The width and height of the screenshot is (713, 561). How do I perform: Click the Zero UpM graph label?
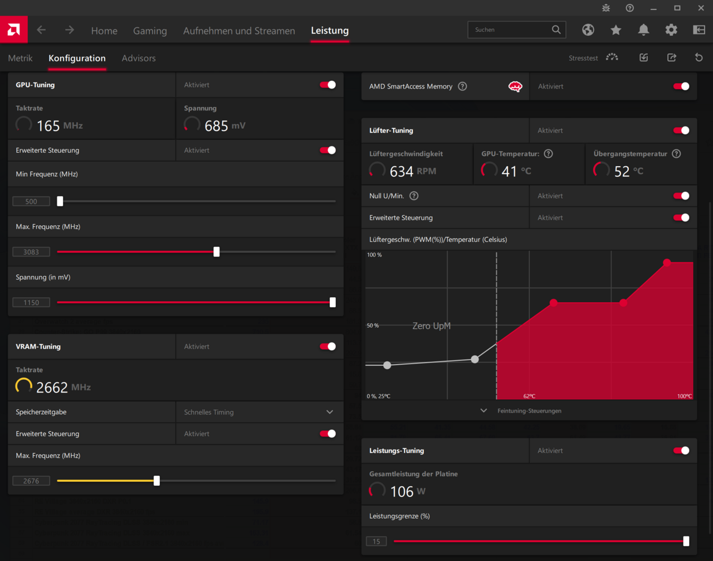click(x=432, y=326)
